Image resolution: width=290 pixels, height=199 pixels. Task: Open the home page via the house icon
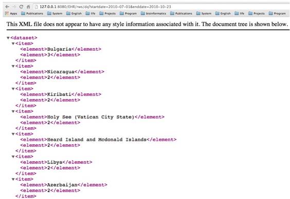click(x=28, y=7)
